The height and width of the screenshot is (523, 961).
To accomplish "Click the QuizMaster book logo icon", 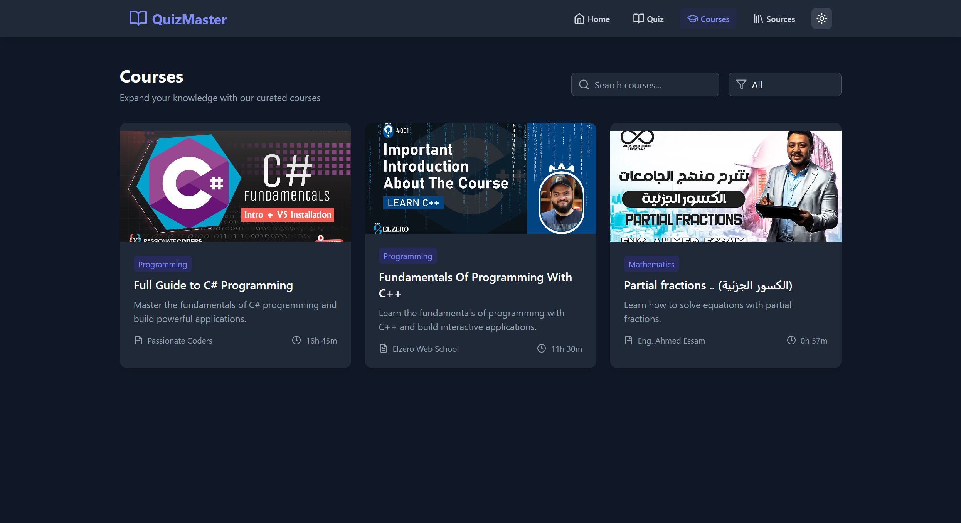I will [x=138, y=19].
